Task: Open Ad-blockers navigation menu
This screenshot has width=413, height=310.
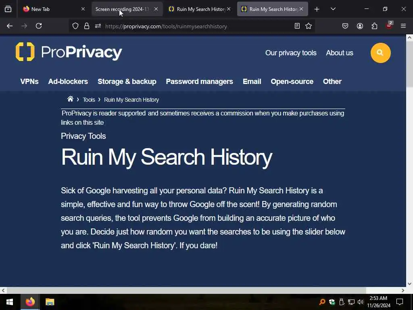Action: (68, 82)
